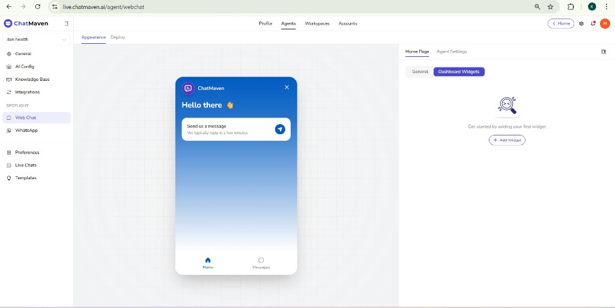
Task: Select the Home tab in widget preview
Action: click(208, 264)
